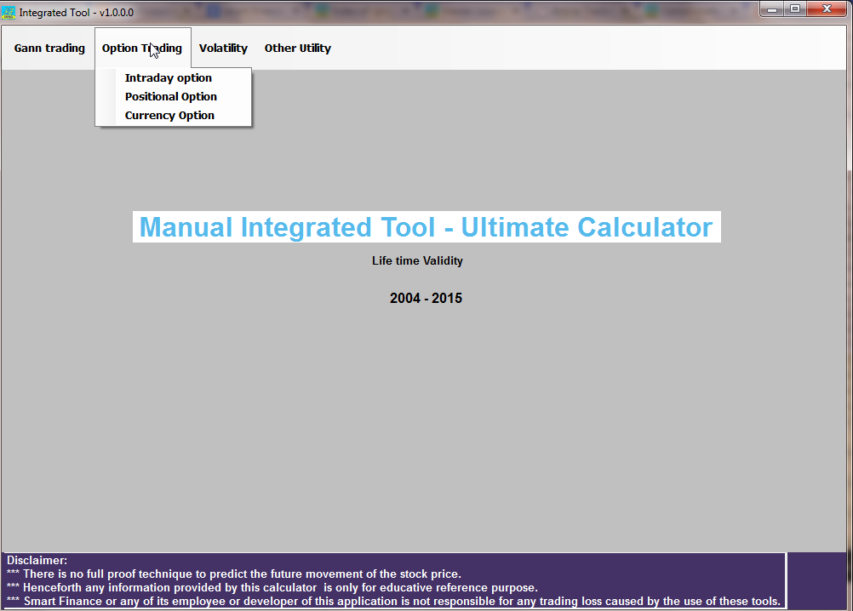
Task: Click the Manual Integrated Tool banner
Action: point(426,227)
